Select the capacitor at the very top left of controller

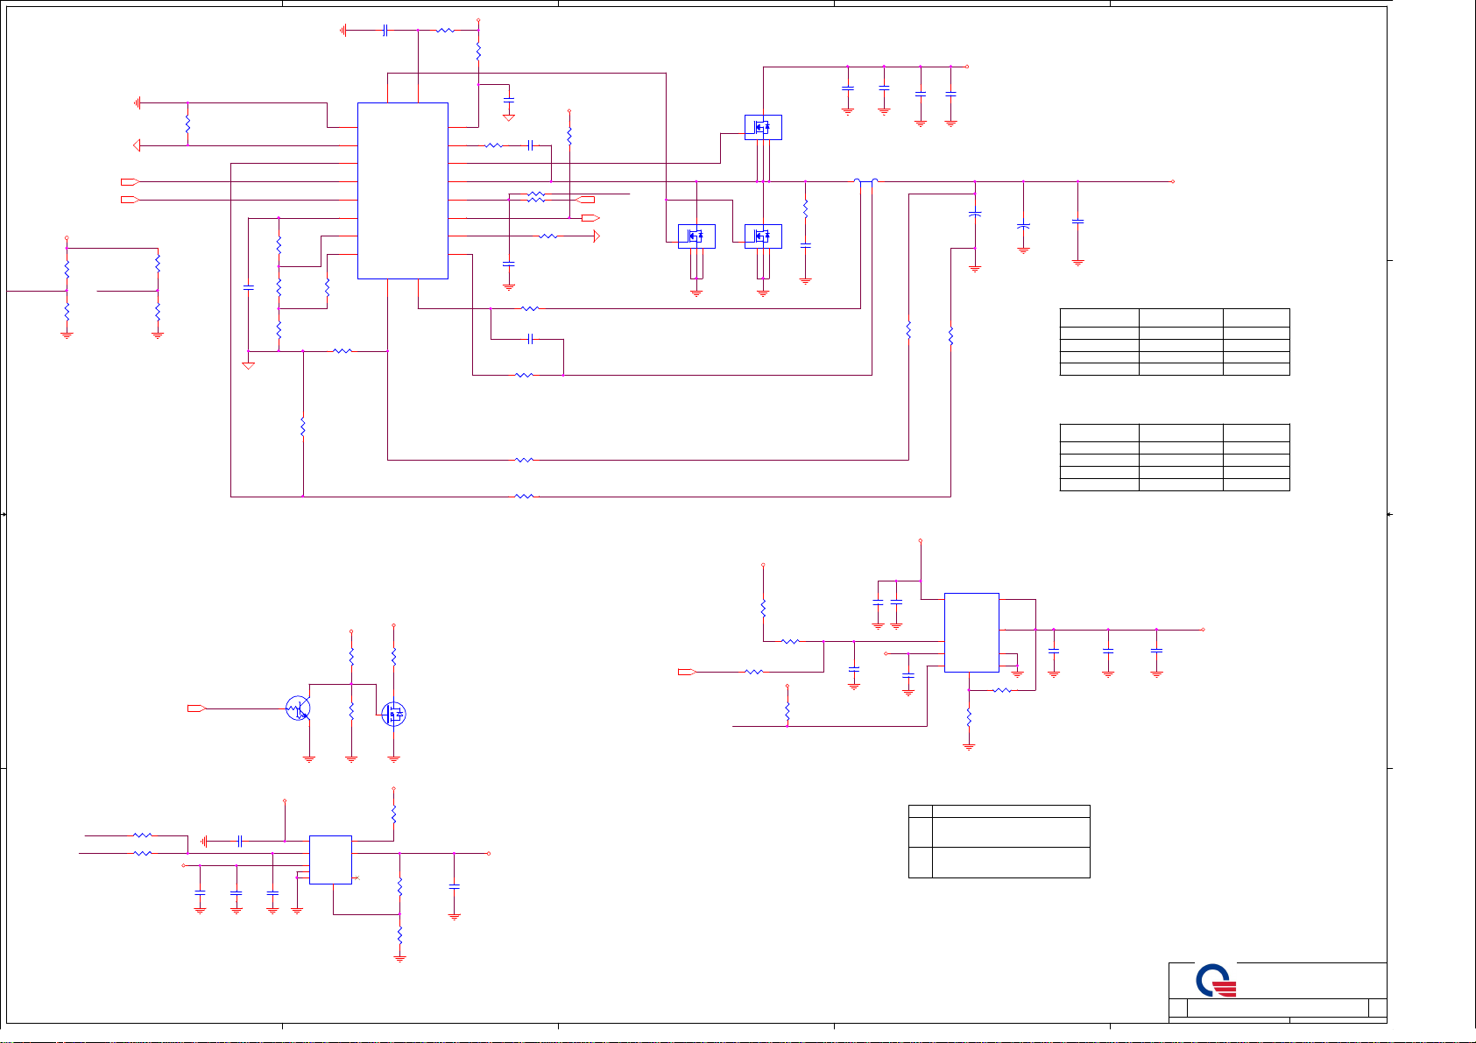click(385, 30)
